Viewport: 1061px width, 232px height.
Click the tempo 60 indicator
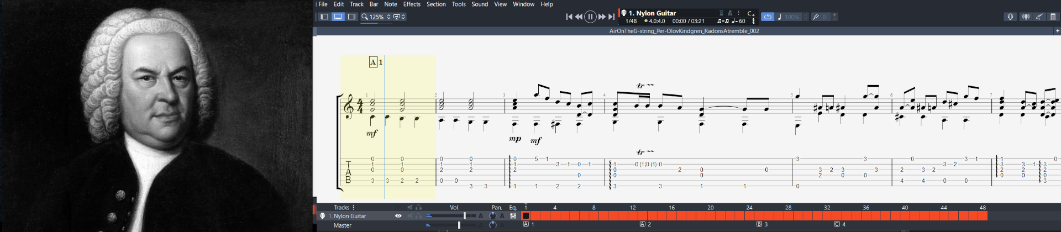coord(738,21)
